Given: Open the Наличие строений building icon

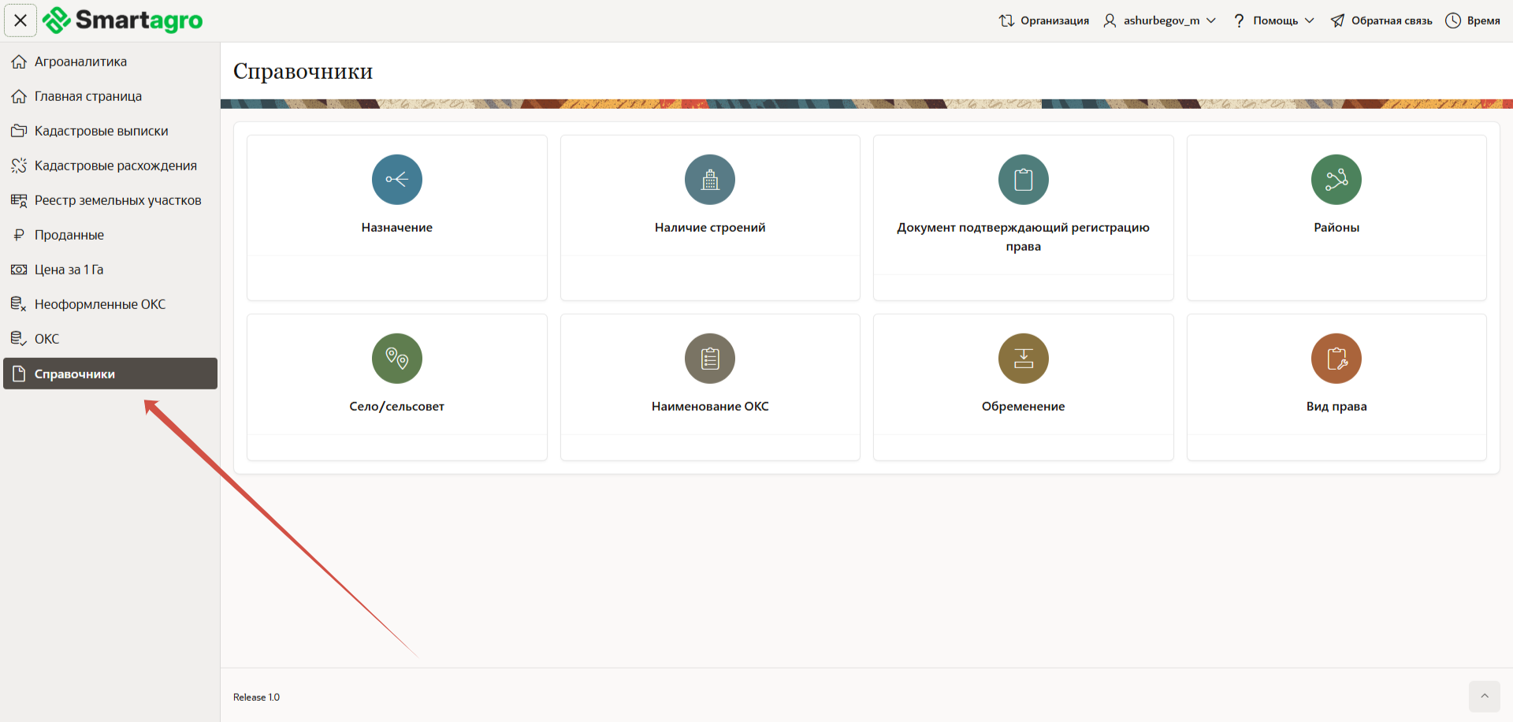Looking at the screenshot, I should tap(709, 180).
